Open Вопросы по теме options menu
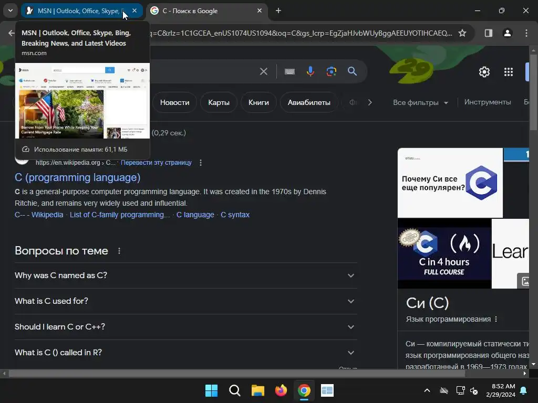 (119, 251)
